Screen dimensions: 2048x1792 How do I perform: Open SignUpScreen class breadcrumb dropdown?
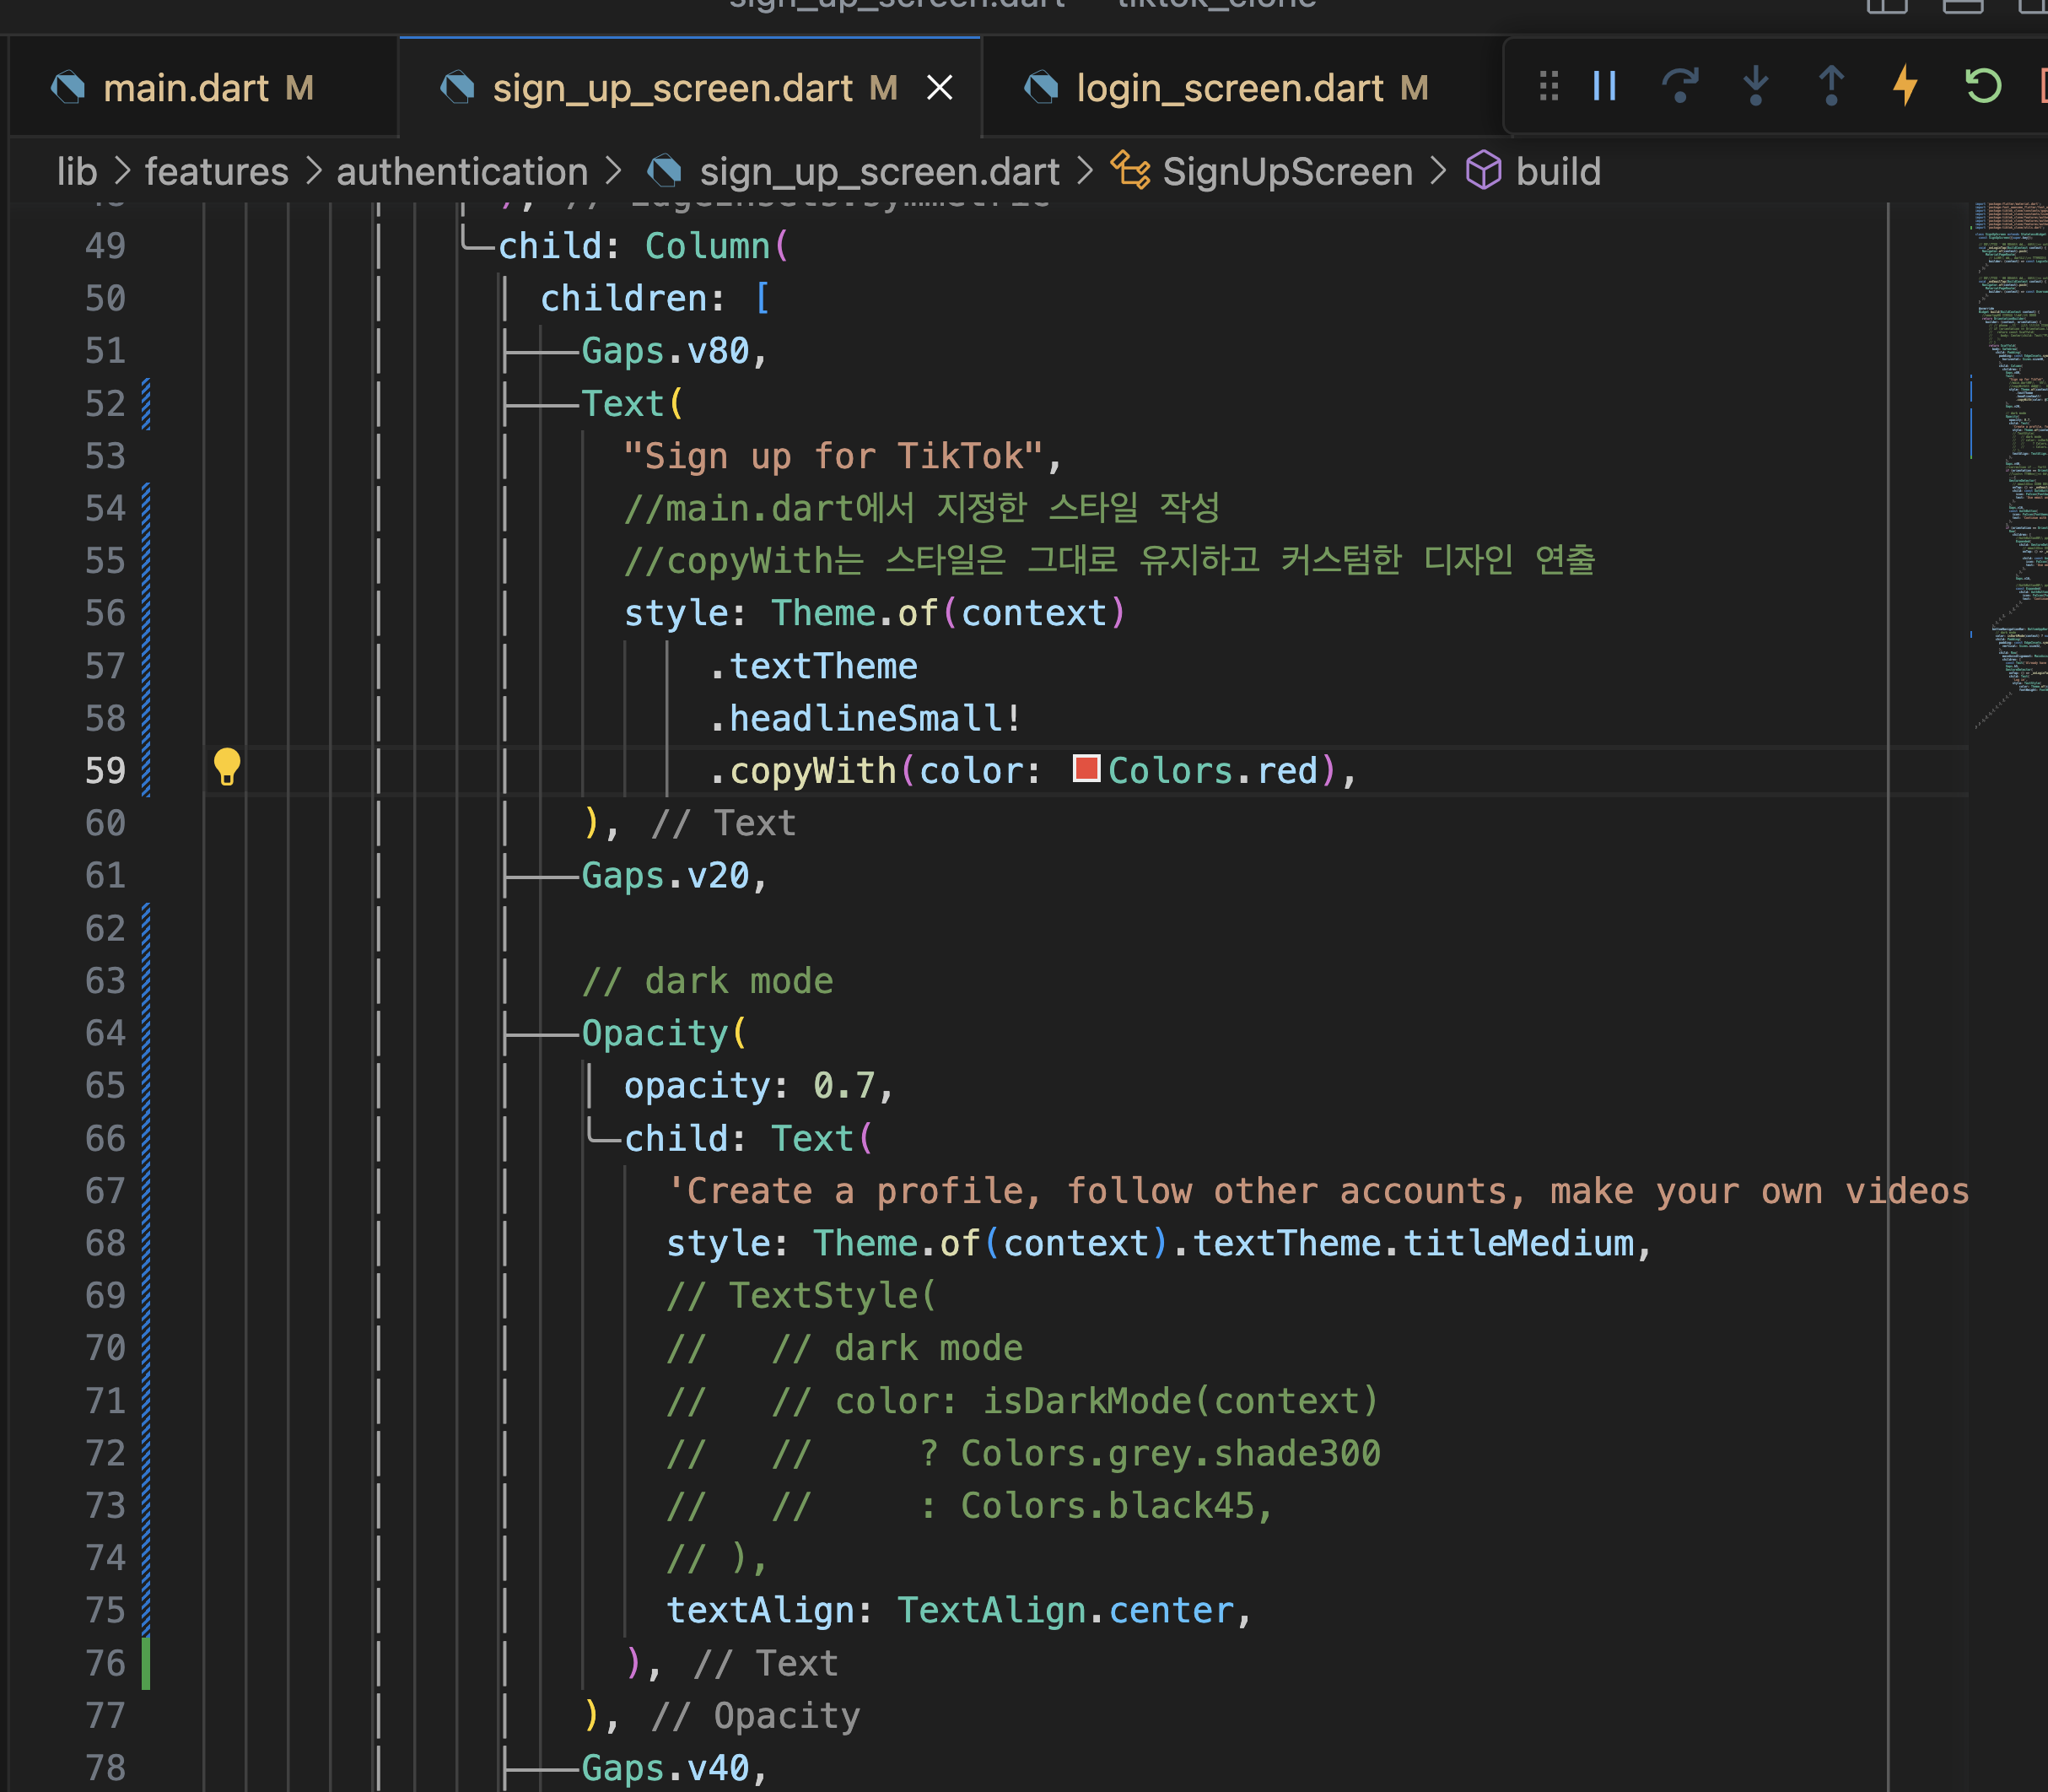pyautogui.click(x=1286, y=171)
